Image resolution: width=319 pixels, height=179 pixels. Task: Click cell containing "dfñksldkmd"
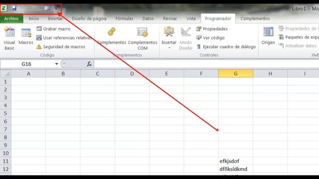pos(236,169)
